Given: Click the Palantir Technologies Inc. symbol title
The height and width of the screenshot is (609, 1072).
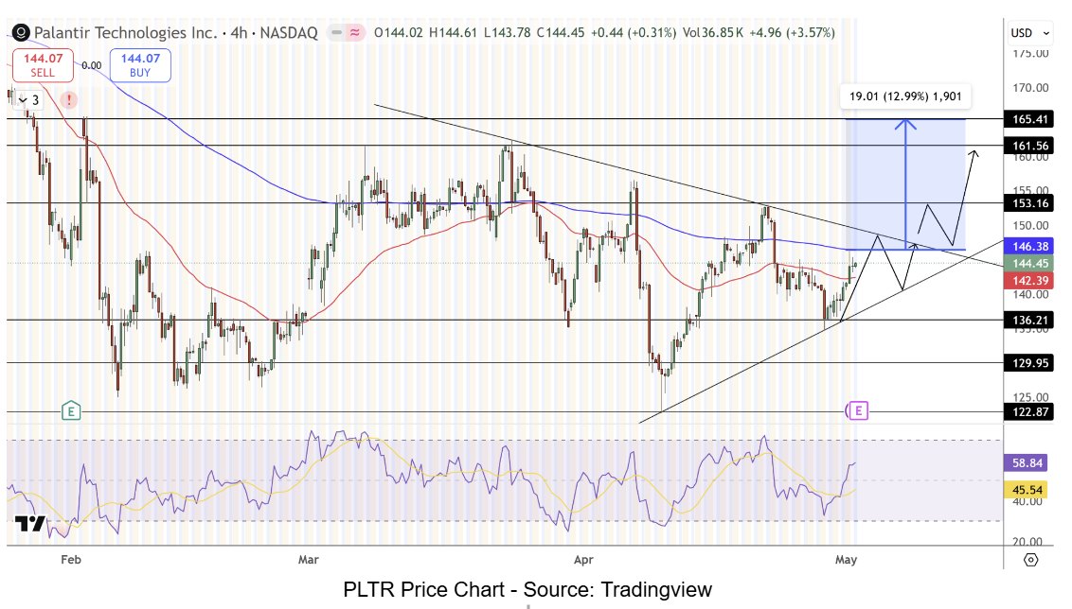Looking at the screenshot, I should click(x=126, y=32).
